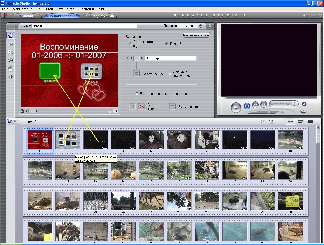
Task: Toggle the video toolbox above storyboard
Action: [13, 121]
